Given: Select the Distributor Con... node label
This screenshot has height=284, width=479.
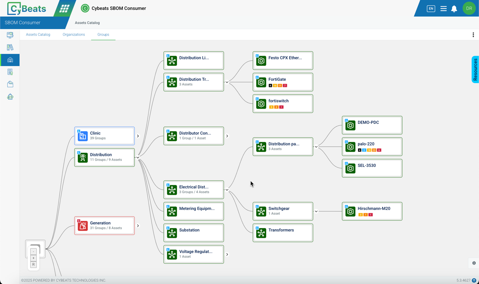Looking at the screenshot, I should (195, 133).
